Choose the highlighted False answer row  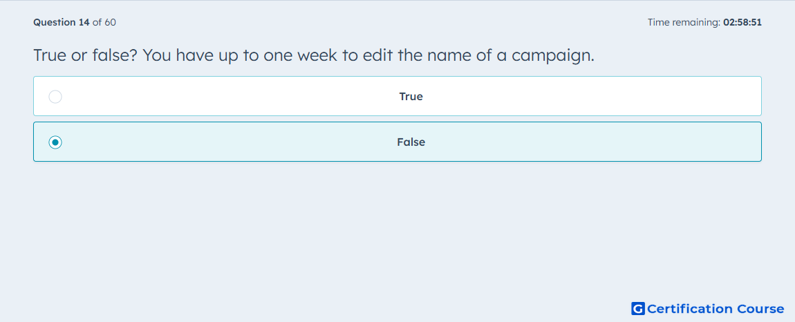pyautogui.click(x=397, y=142)
